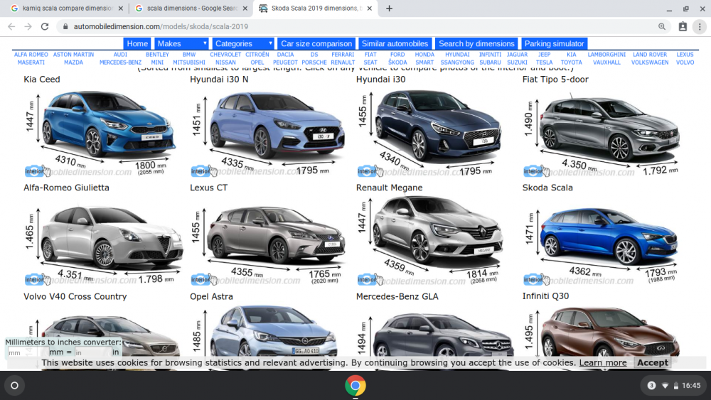Click the Volvo V40 Cross Country title

(75, 296)
